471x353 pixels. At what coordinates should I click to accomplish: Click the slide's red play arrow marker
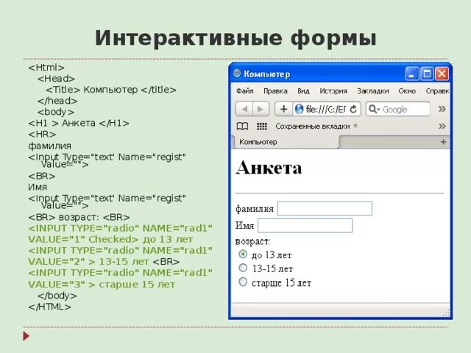(x=26, y=336)
